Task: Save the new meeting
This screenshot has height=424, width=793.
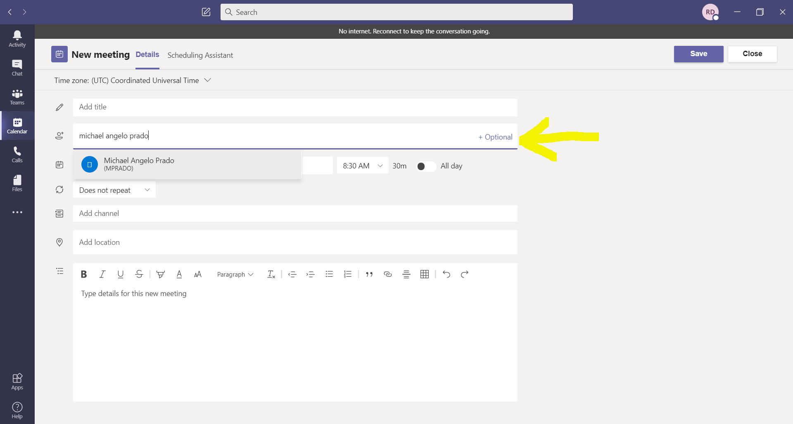Action: [698, 54]
